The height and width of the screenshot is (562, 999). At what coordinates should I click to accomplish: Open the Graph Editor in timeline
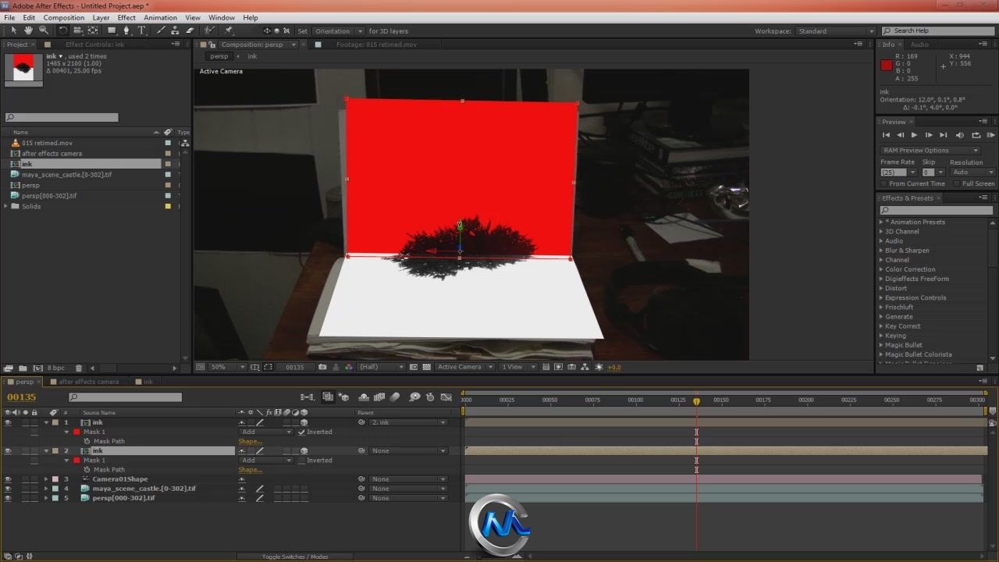[x=446, y=397]
